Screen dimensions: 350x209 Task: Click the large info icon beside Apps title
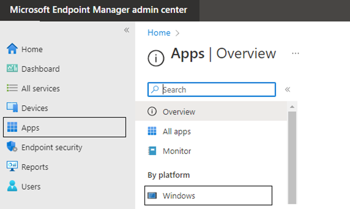[x=156, y=58]
